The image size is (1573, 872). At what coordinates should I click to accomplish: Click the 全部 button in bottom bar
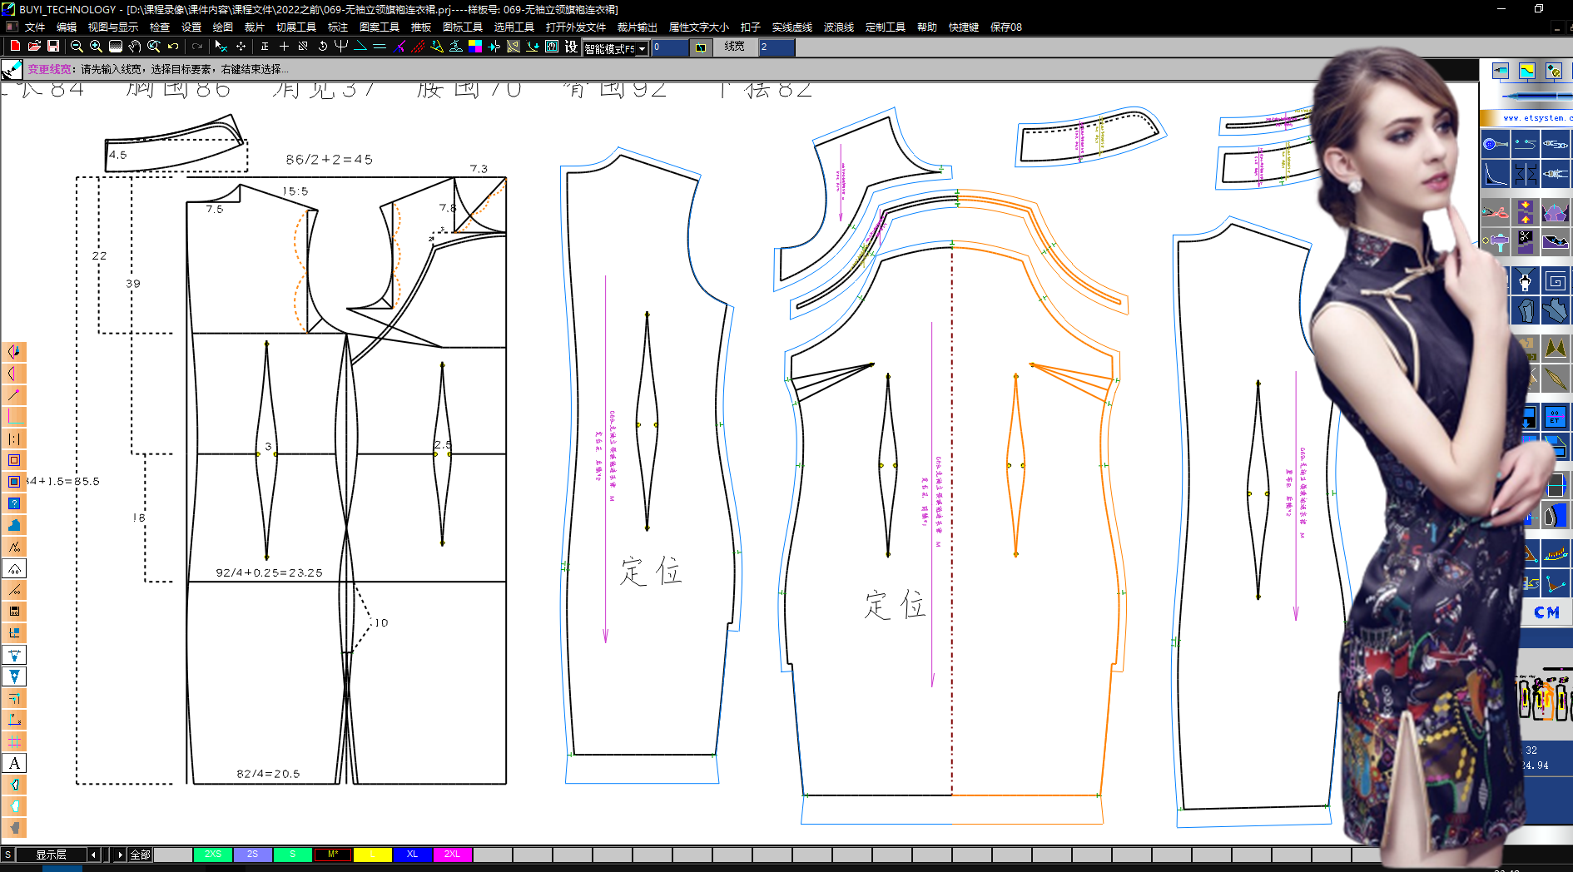(140, 855)
